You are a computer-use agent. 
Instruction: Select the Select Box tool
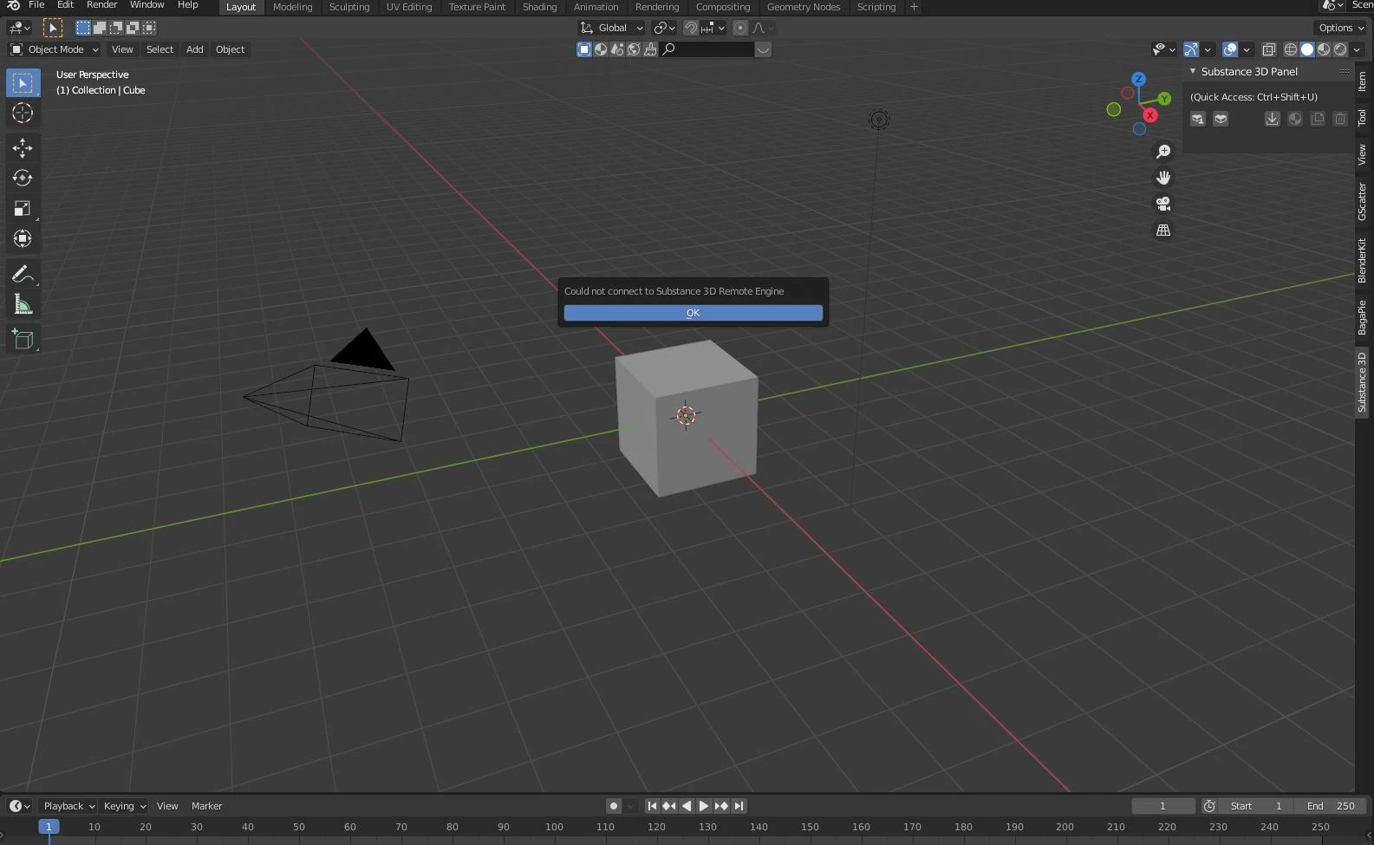(23, 83)
